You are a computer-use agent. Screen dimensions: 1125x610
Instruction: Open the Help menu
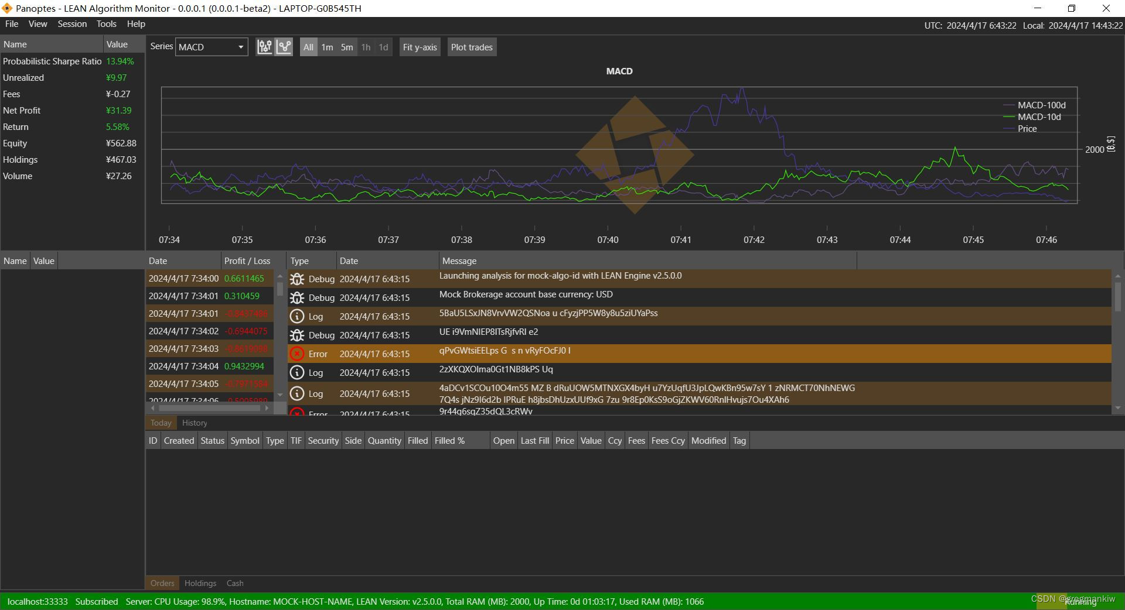(x=136, y=24)
